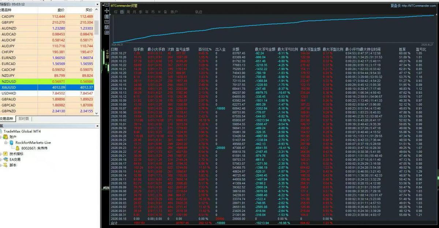
Task: Click the 胜率 column header
Action: [402, 49]
